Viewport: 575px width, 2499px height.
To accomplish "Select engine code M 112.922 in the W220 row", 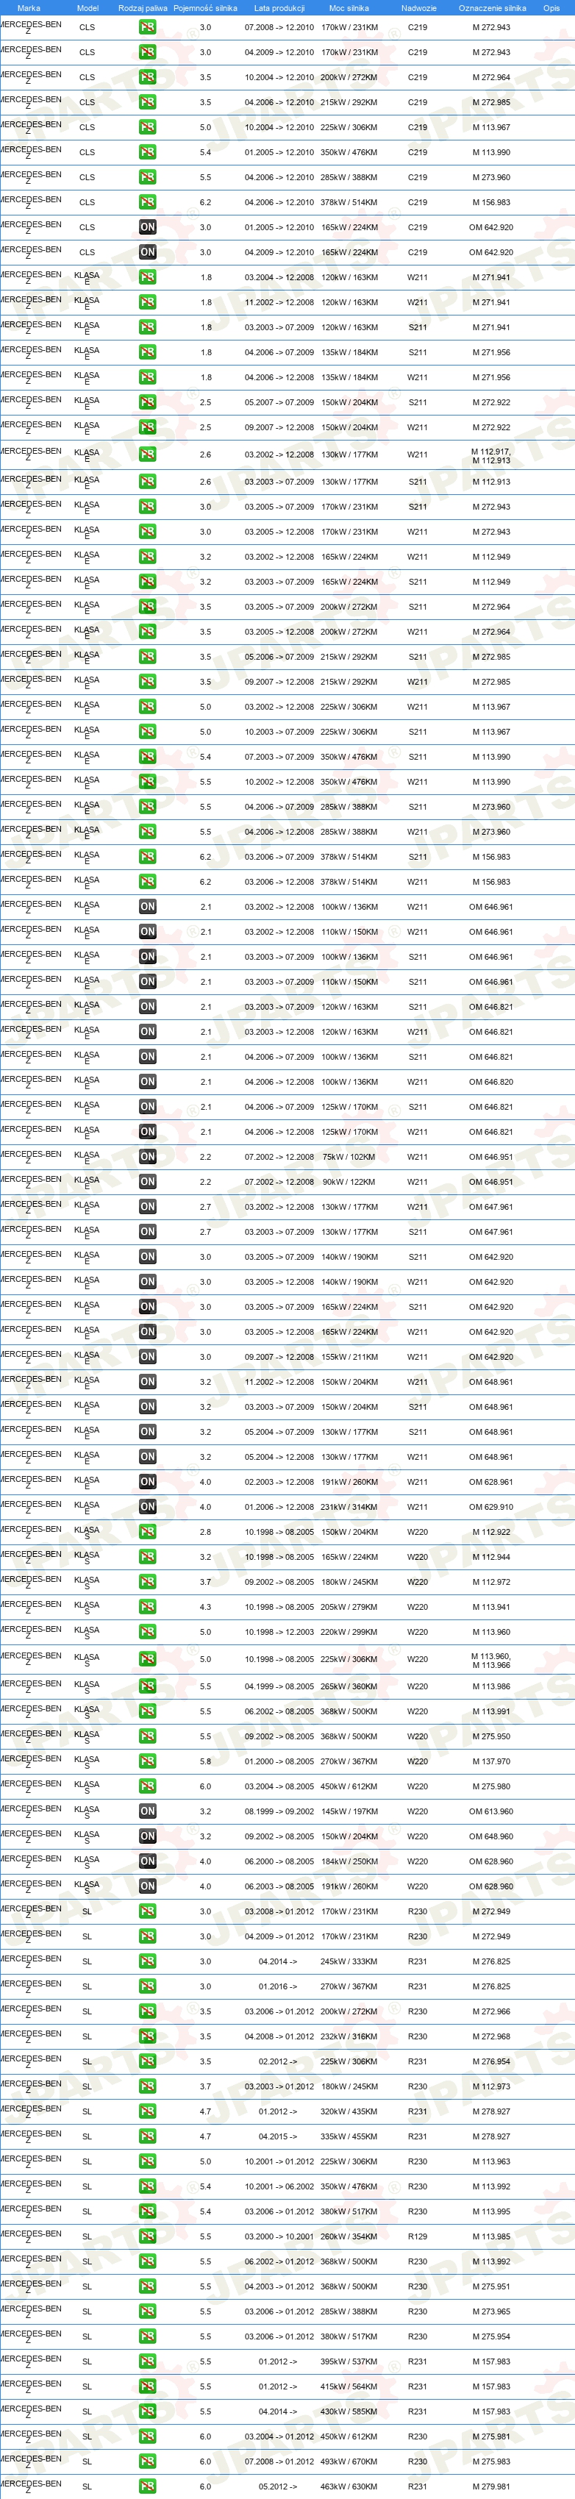I will point(492,1532).
